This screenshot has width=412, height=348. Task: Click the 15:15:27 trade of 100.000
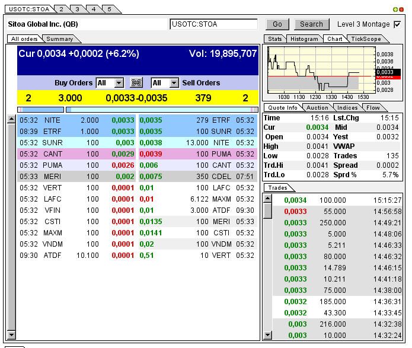coord(338,200)
